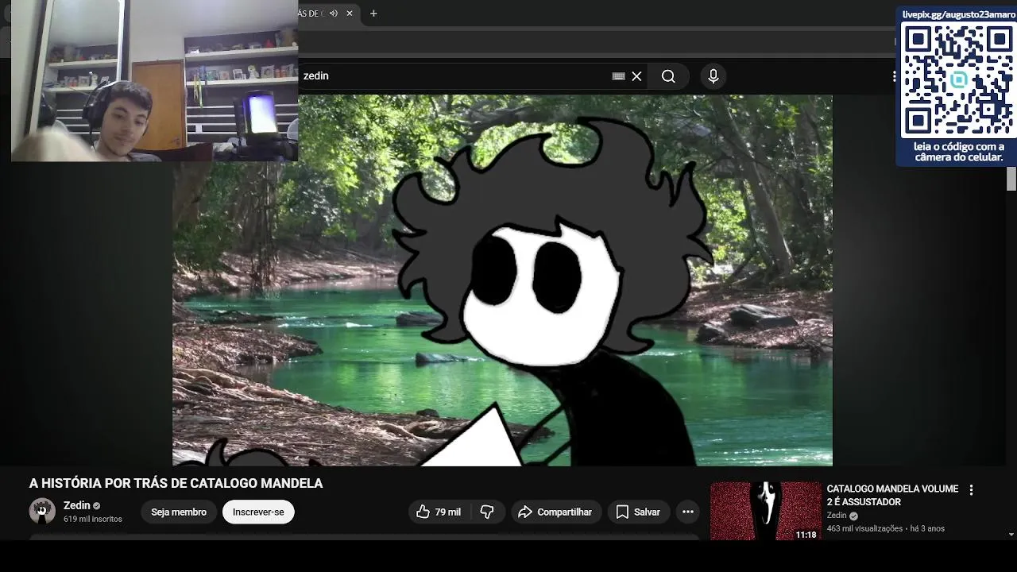
Task: Click suggested video thumbnail with 11:18 duration
Action: (x=766, y=511)
